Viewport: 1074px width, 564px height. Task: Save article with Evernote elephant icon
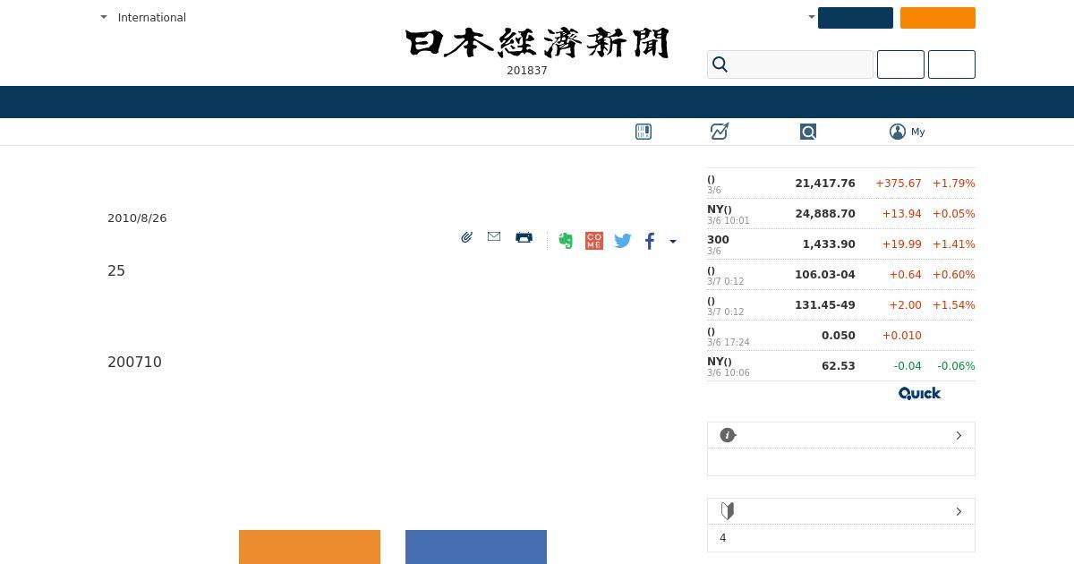[x=566, y=241]
